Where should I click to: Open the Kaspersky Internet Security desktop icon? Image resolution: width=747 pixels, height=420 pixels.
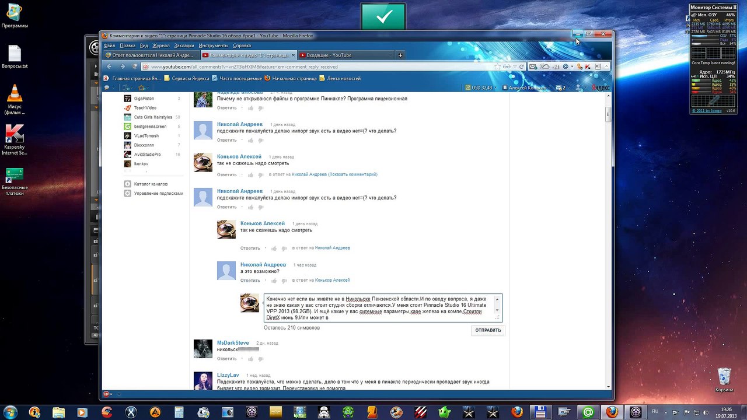15,140
